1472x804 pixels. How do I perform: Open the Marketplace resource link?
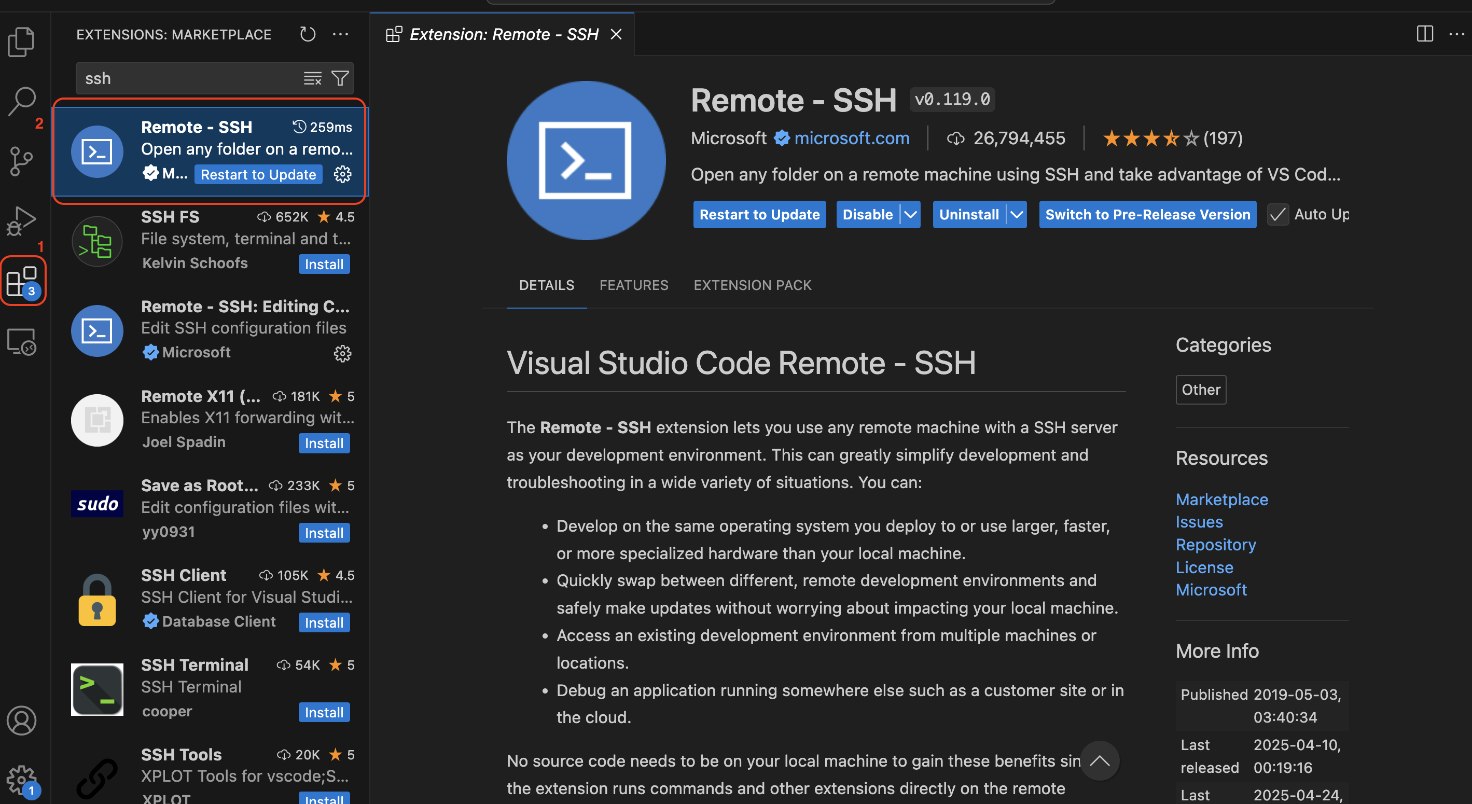(1221, 500)
